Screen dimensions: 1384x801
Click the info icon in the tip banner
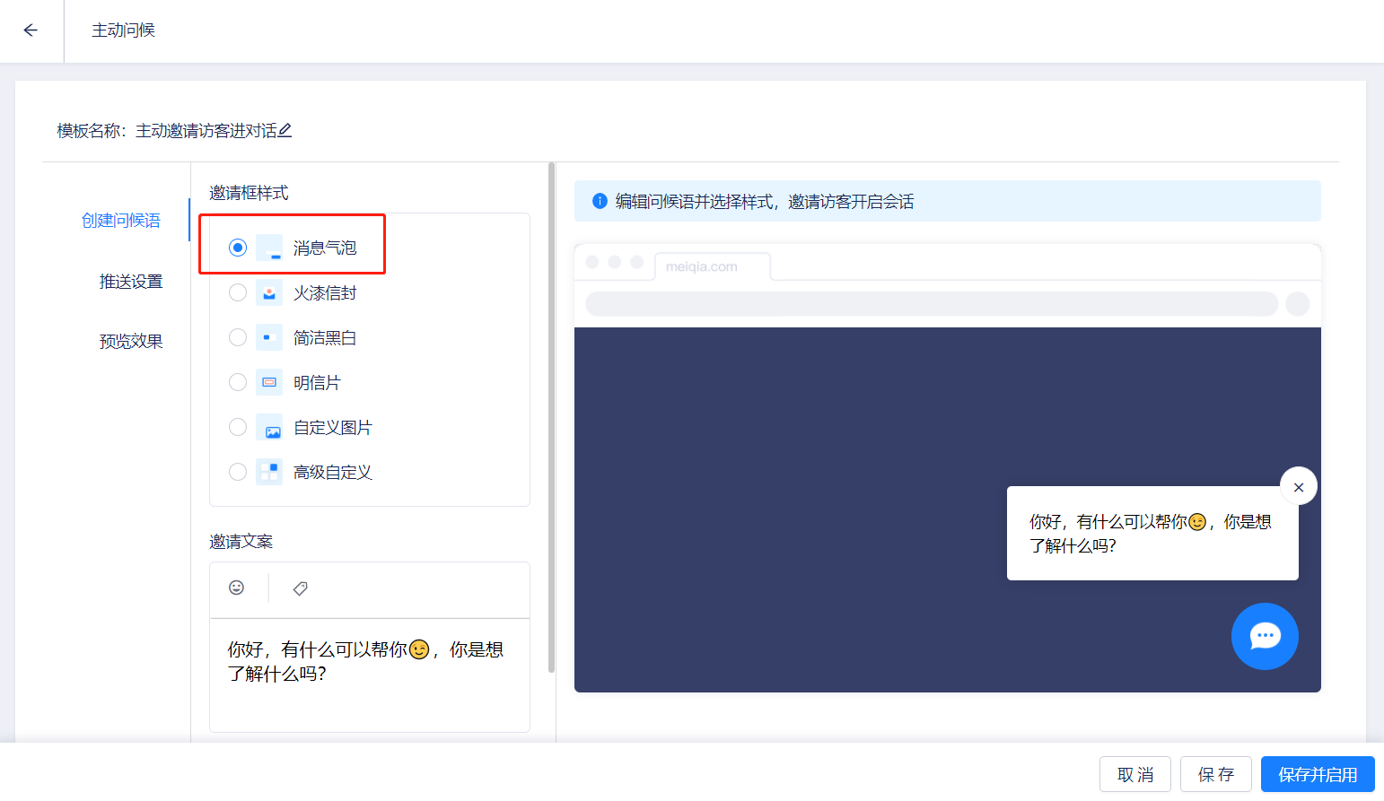pyautogui.click(x=600, y=201)
